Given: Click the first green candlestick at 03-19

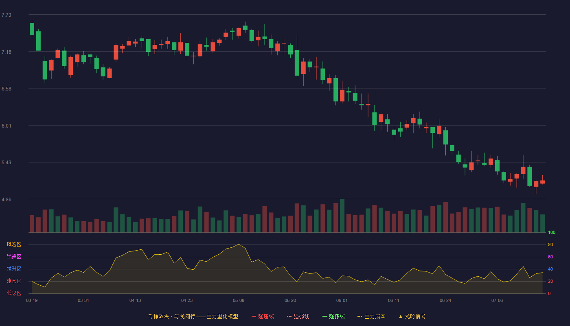Looking at the screenshot, I should (x=32, y=29).
